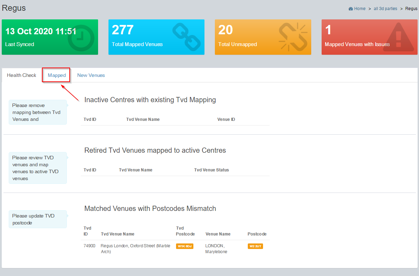Click the 13 Oct 2020 11:51 timestamp
419x276 pixels.
(41, 31)
